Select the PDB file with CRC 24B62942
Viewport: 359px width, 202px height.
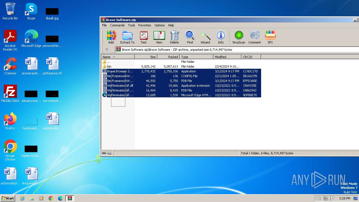(181, 90)
